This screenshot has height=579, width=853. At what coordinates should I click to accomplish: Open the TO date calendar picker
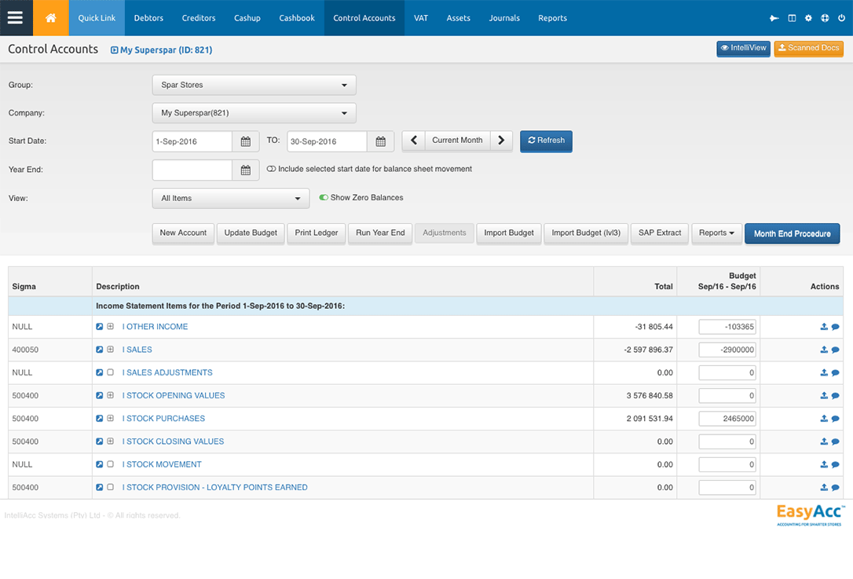click(381, 141)
